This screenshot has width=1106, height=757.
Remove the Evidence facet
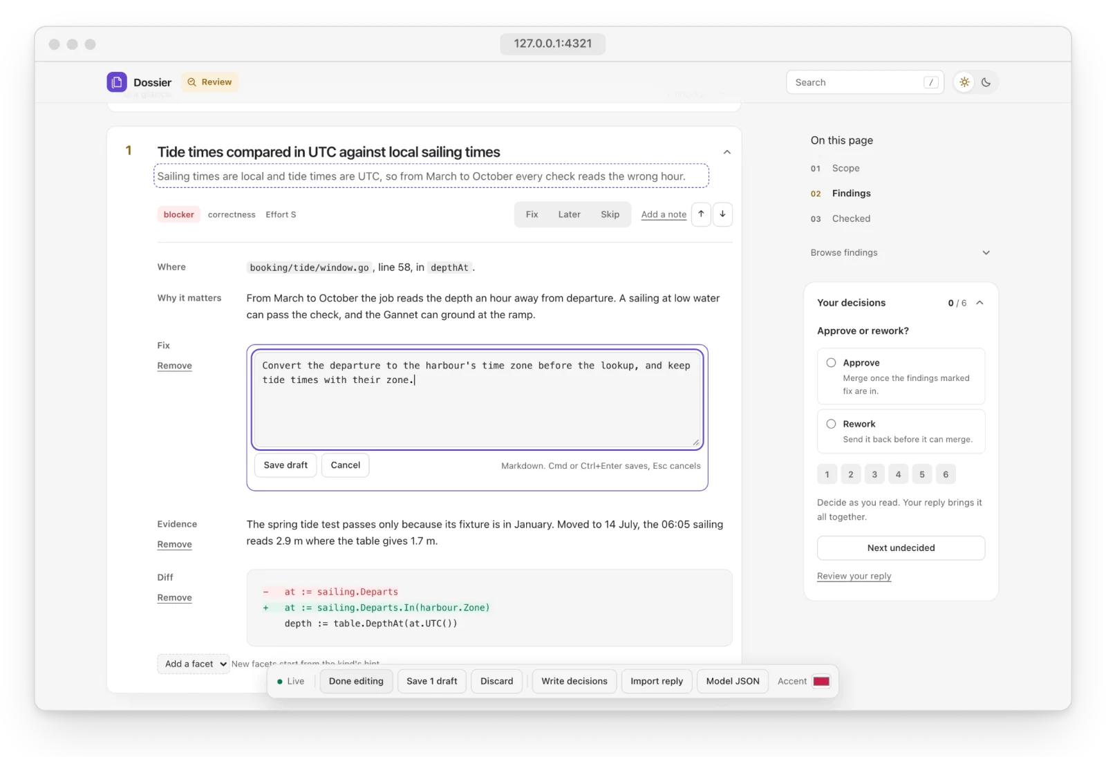tap(174, 545)
